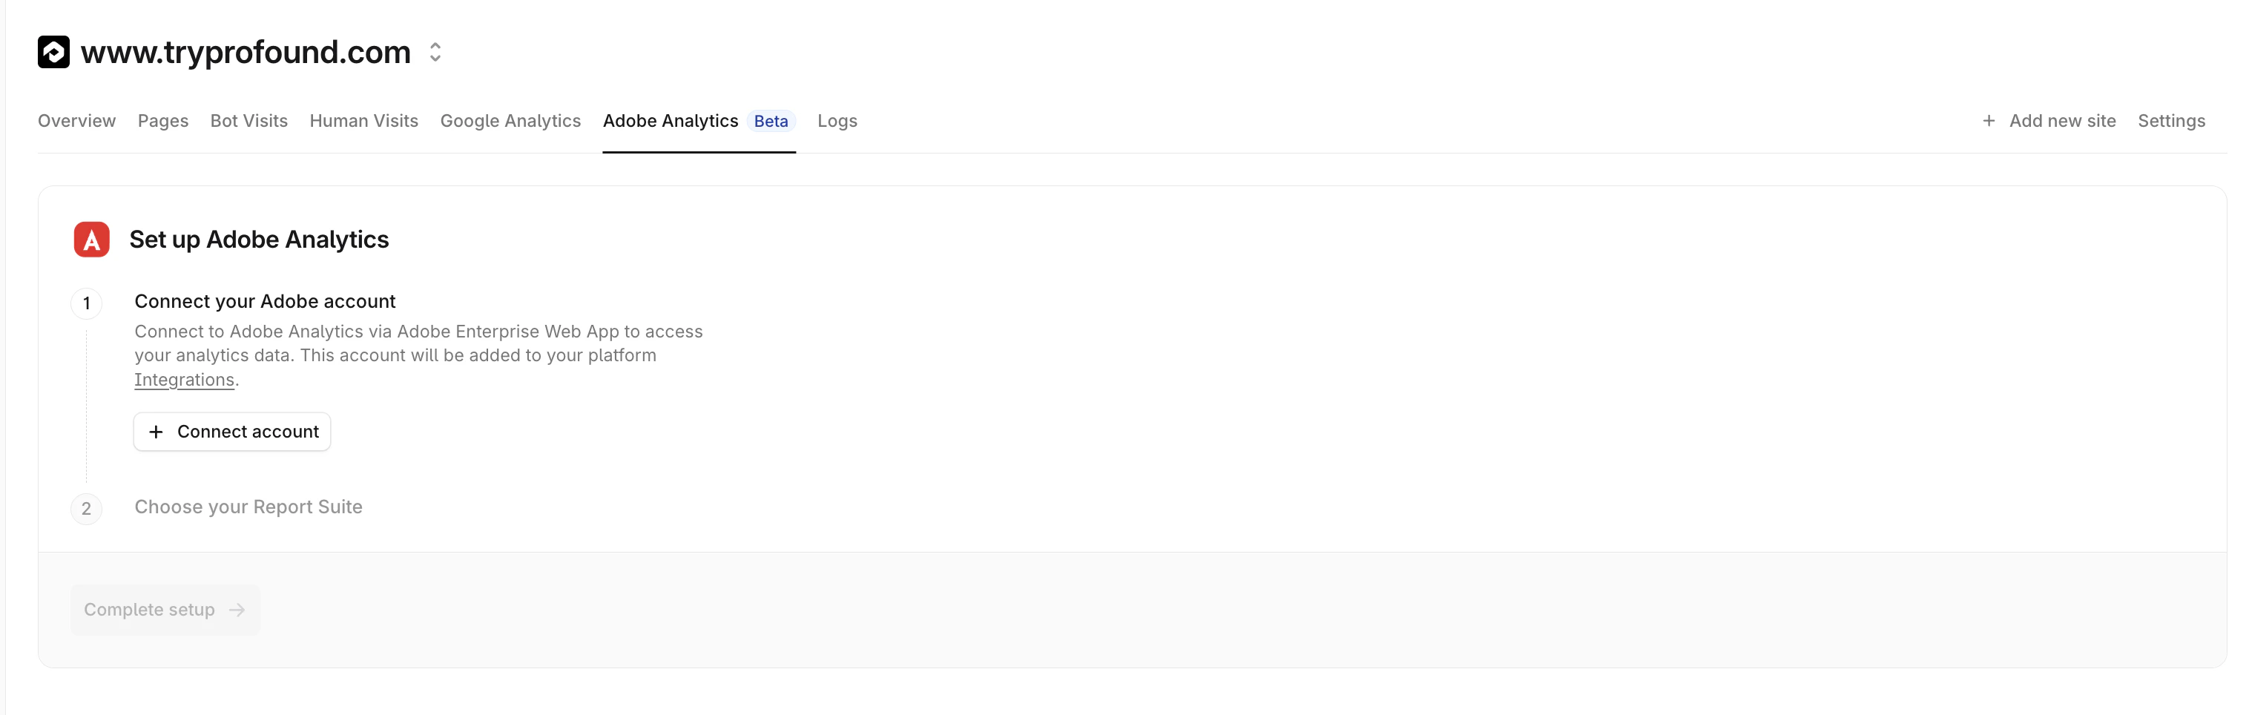
Task: Switch to the Overview tab
Action: coord(77,122)
